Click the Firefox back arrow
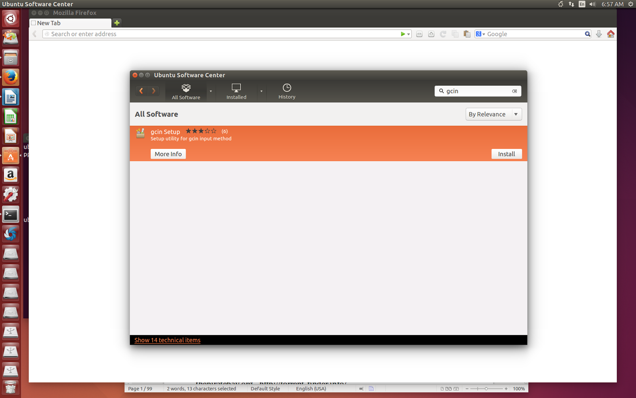Screen dimensions: 636x398 click(35, 34)
